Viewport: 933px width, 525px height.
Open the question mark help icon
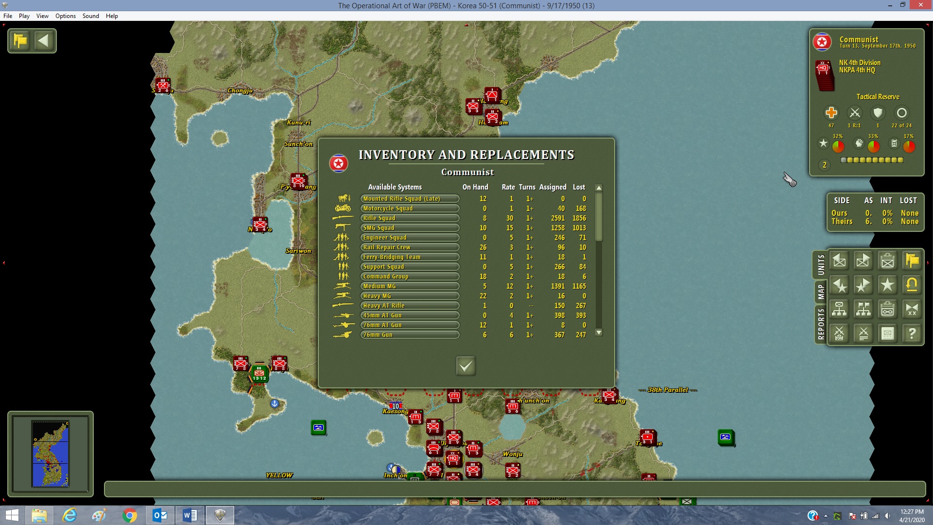tap(912, 333)
